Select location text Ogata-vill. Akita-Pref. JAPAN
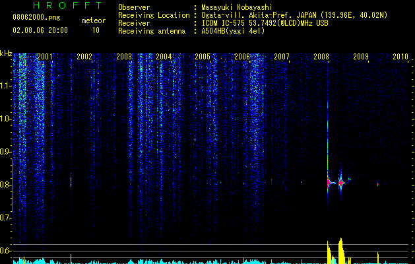The image size is (415, 264). 259,15
